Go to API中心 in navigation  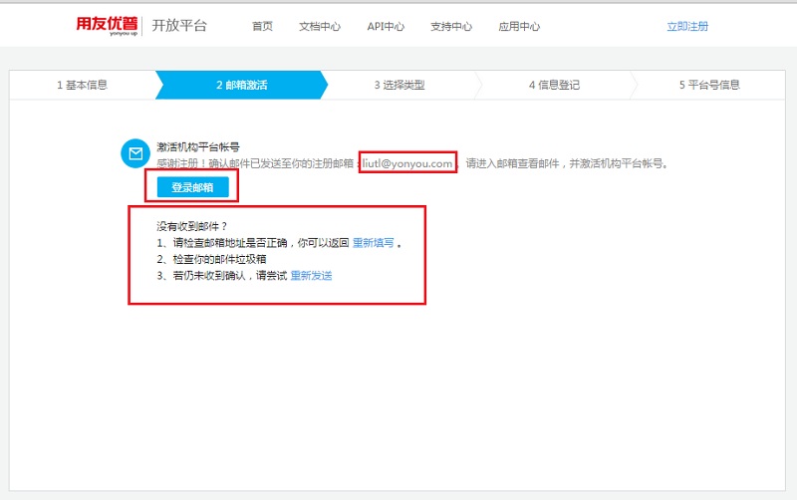click(386, 27)
